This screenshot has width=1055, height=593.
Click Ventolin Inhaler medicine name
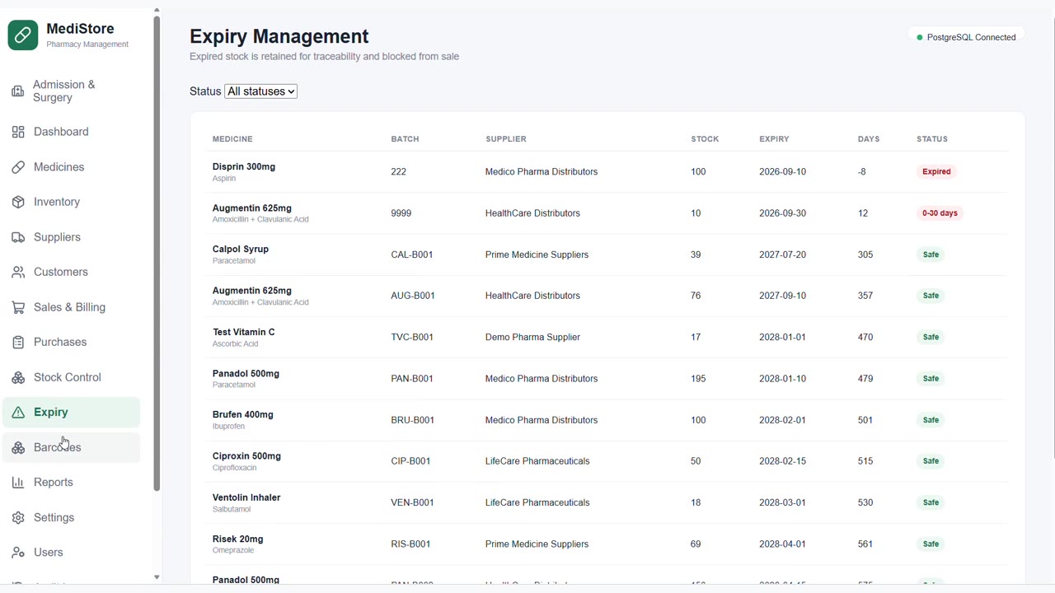tap(246, 497)
